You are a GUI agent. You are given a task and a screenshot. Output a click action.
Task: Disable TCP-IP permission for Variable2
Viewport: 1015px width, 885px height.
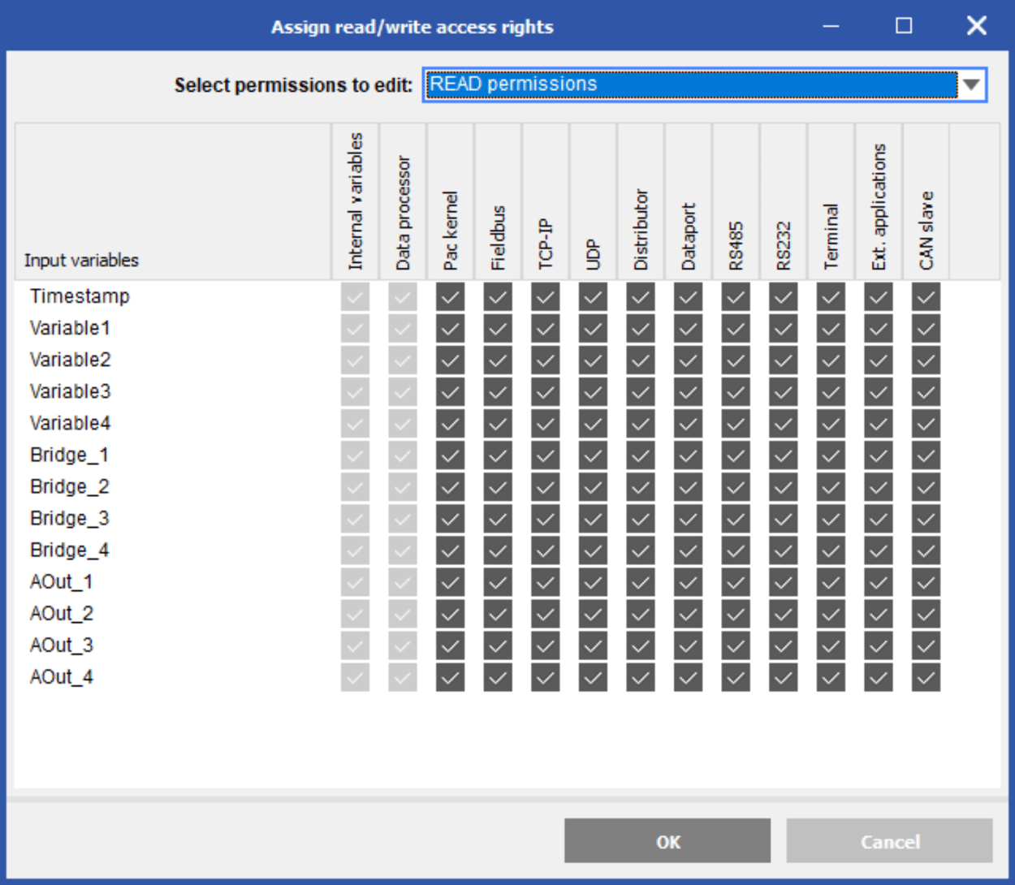coord(545,360)
